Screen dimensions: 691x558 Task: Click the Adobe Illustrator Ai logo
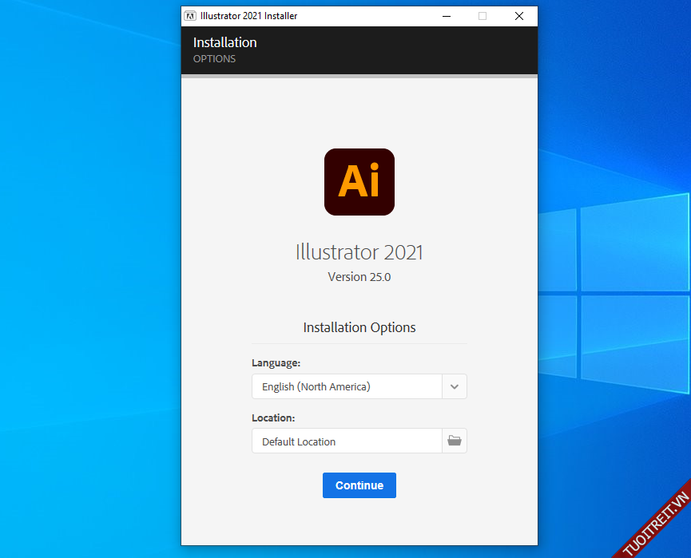[359, 182]
